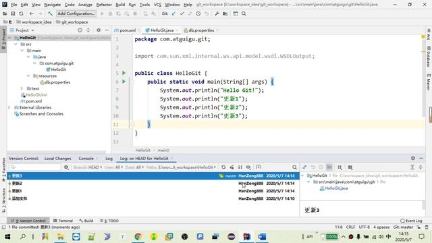
Task: Click the 4 spaces indent status widget
Action: [x=381, y=227]
